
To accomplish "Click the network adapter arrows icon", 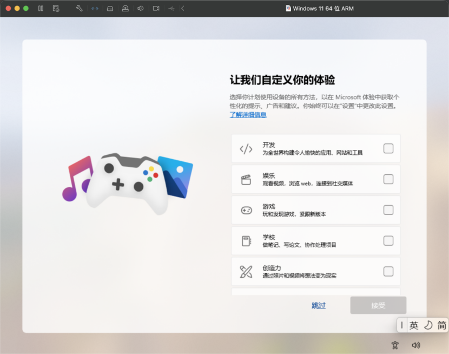I will (95, 9).
